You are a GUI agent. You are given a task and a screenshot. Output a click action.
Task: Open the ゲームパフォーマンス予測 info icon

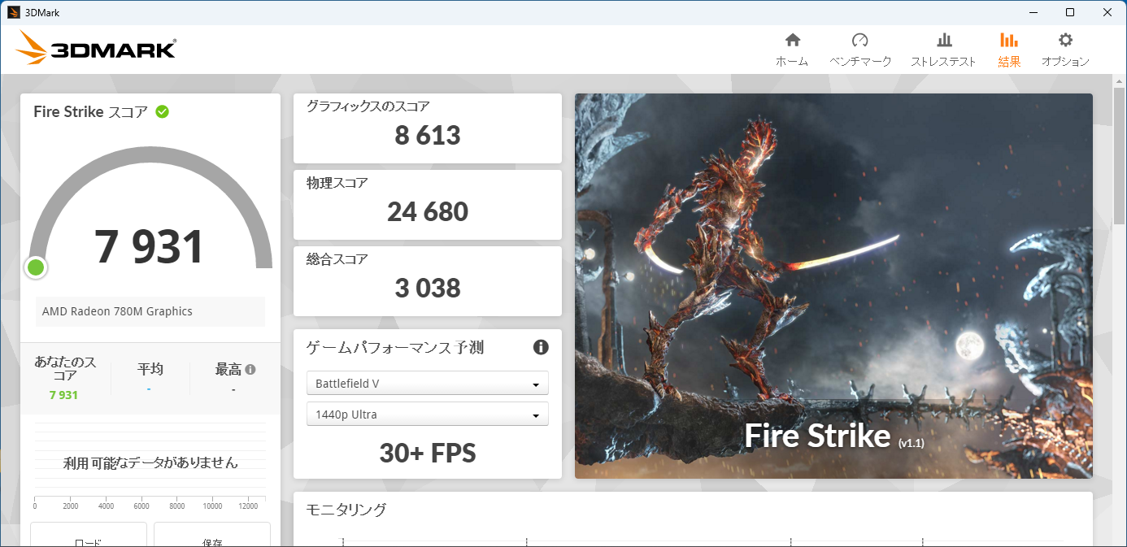(x=541, y=347)
